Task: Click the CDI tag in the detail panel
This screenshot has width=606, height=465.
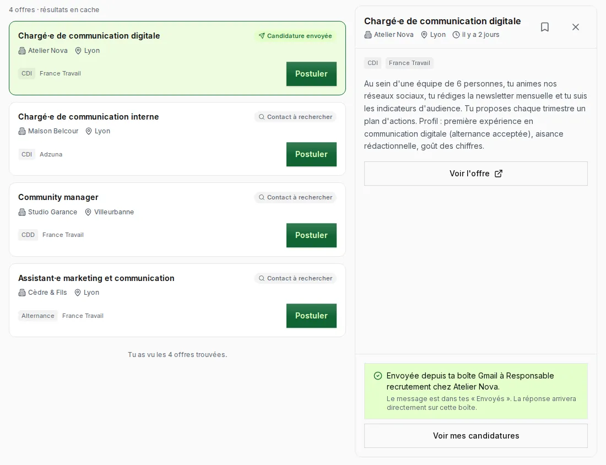Action: pos(372,63)
